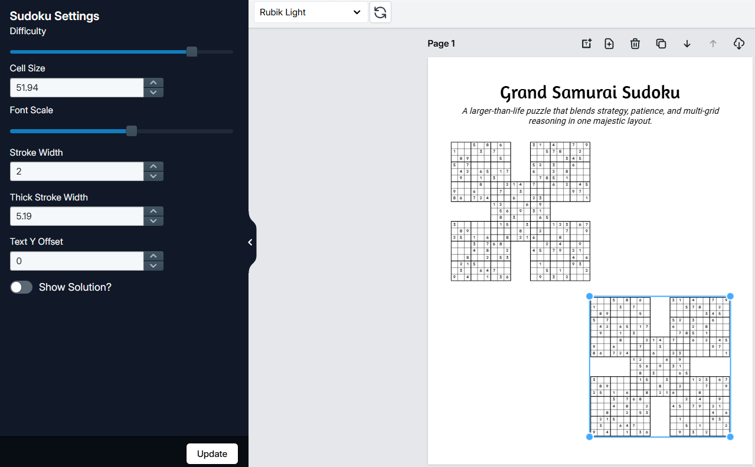This screenshot has width=755, height=467.
Task: Increase the Cell Size value
Action: (x=153, y=83)
